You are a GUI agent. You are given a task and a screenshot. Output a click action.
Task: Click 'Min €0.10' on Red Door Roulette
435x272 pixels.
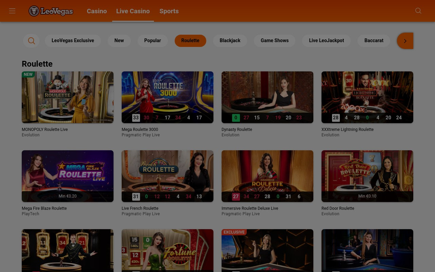(x=367, y=196)
